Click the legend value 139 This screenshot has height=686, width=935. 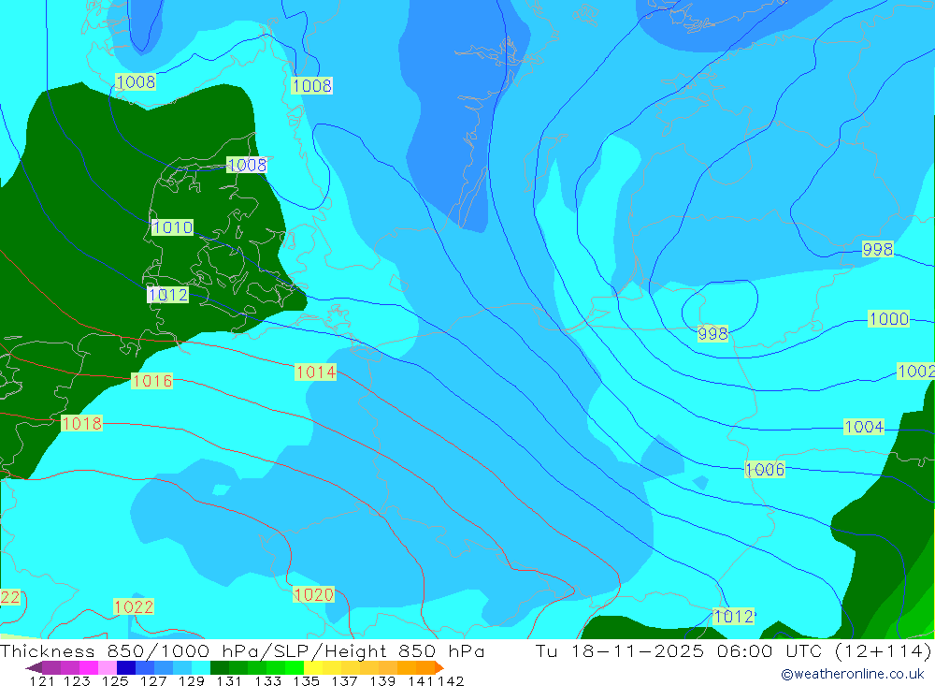click(x=382, y=681)
